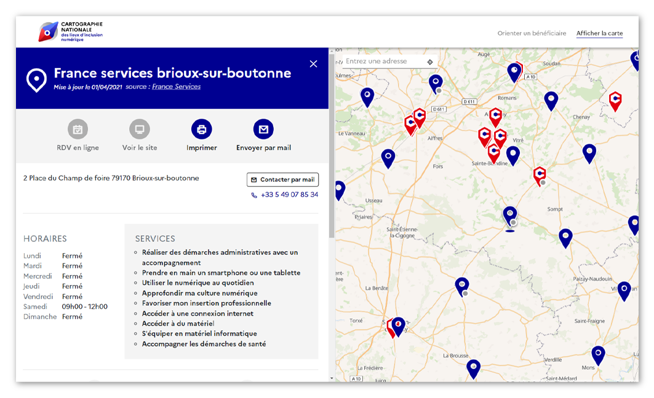Select the blue marker near Torxé
Viewport: 654px width, 398px height.
coord(399,326)
